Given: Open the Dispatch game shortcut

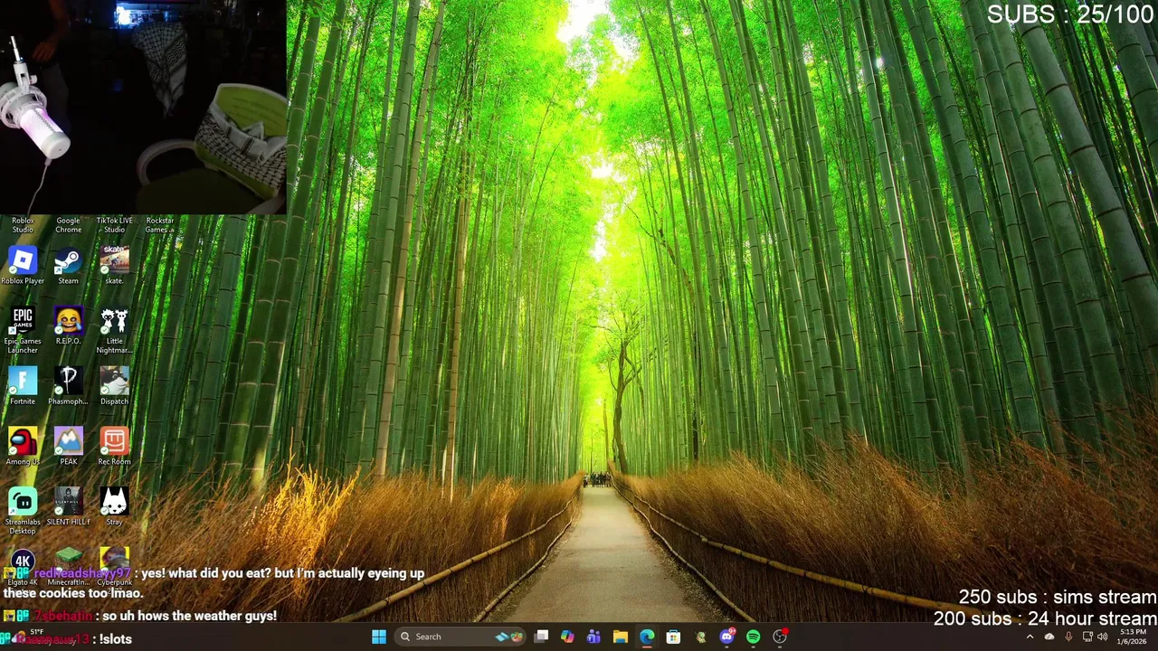Looking at the screenshot, I should tap(114, 385).
